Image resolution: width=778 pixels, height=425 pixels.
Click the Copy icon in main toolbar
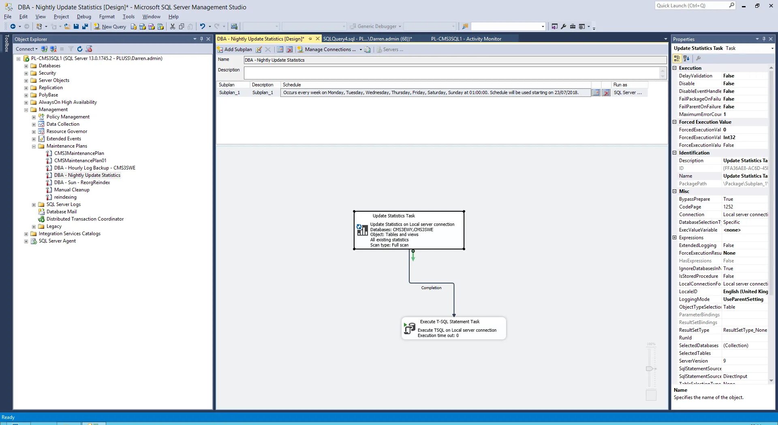182,26
